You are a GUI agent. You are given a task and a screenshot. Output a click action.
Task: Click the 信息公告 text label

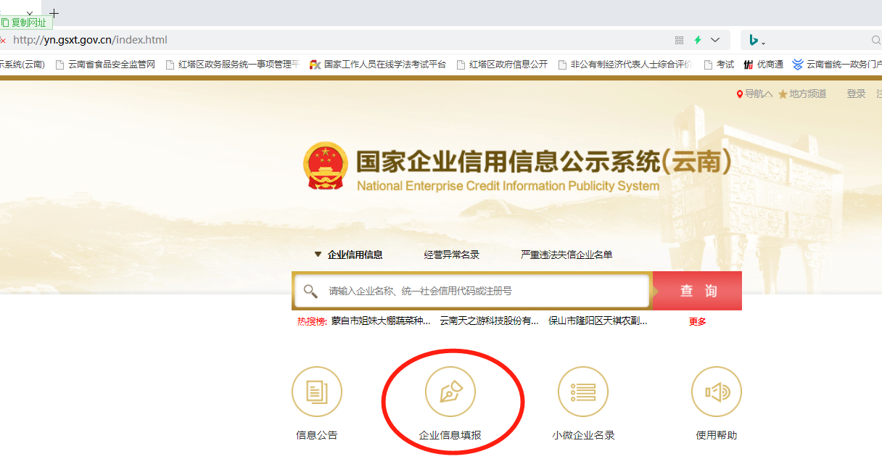(x=317, y=435)
